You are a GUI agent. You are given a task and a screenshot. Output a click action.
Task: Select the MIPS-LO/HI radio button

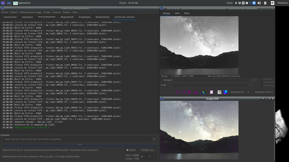[262, 82]
